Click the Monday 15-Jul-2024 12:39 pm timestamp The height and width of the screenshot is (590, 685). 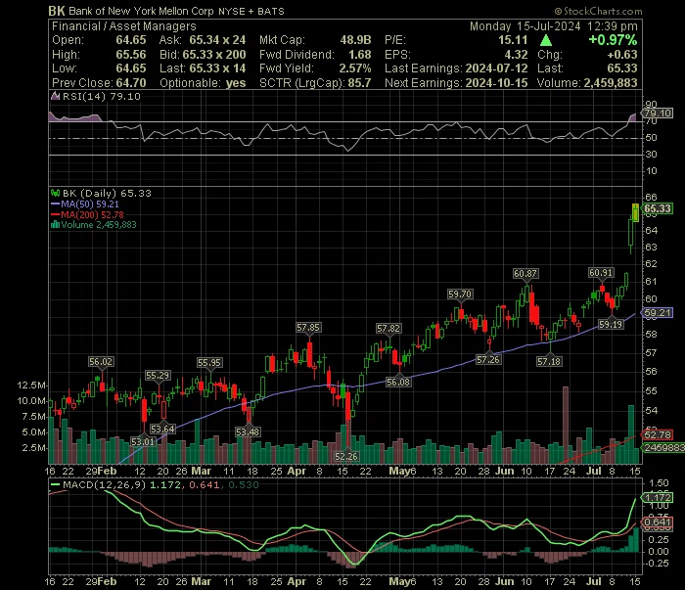[x=554, y=26]
